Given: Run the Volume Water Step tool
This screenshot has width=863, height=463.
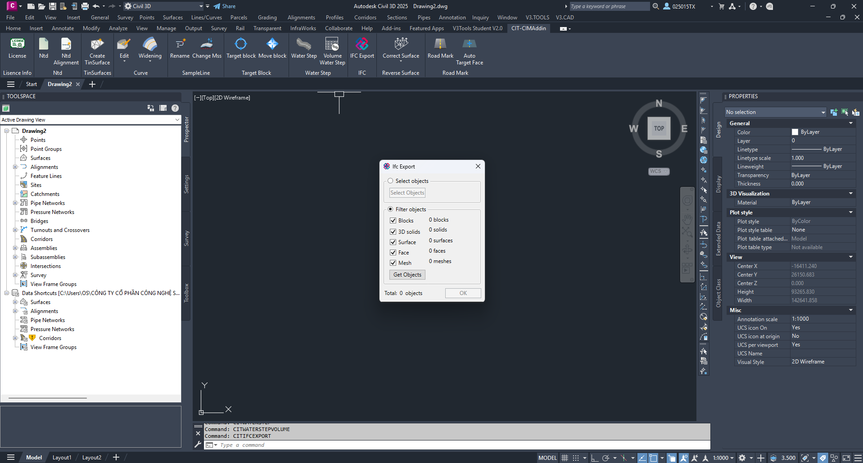Looking at the screenshot, I should coord(332,51).
